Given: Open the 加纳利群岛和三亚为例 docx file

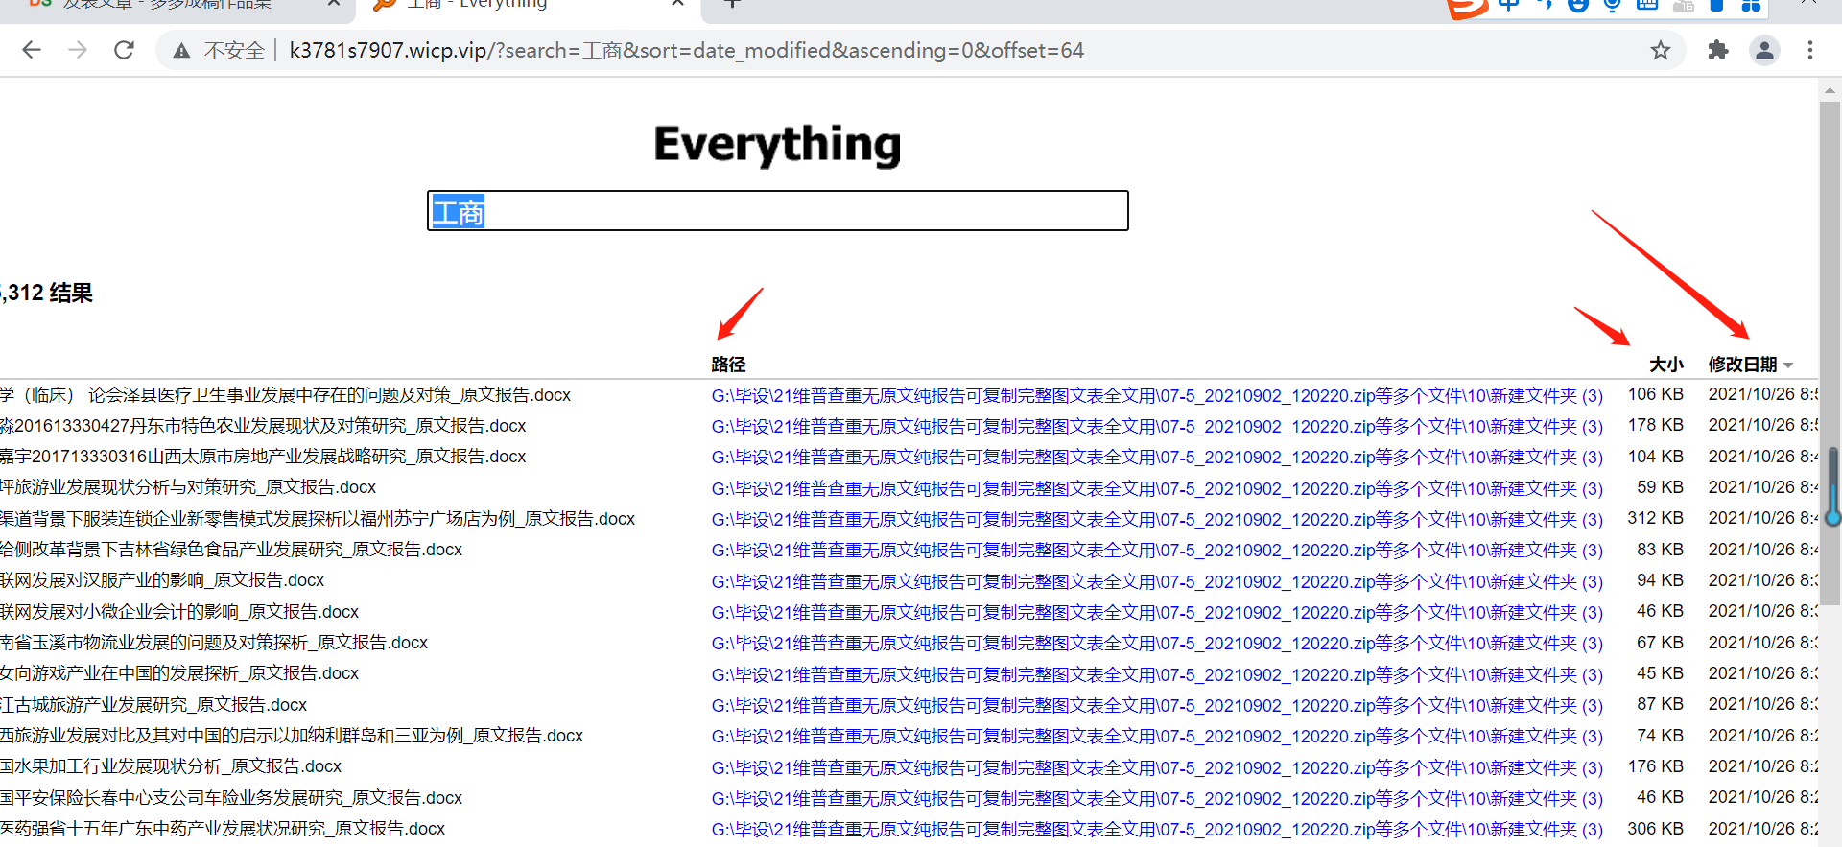Looking at the screenshot, I should point(292,736).
